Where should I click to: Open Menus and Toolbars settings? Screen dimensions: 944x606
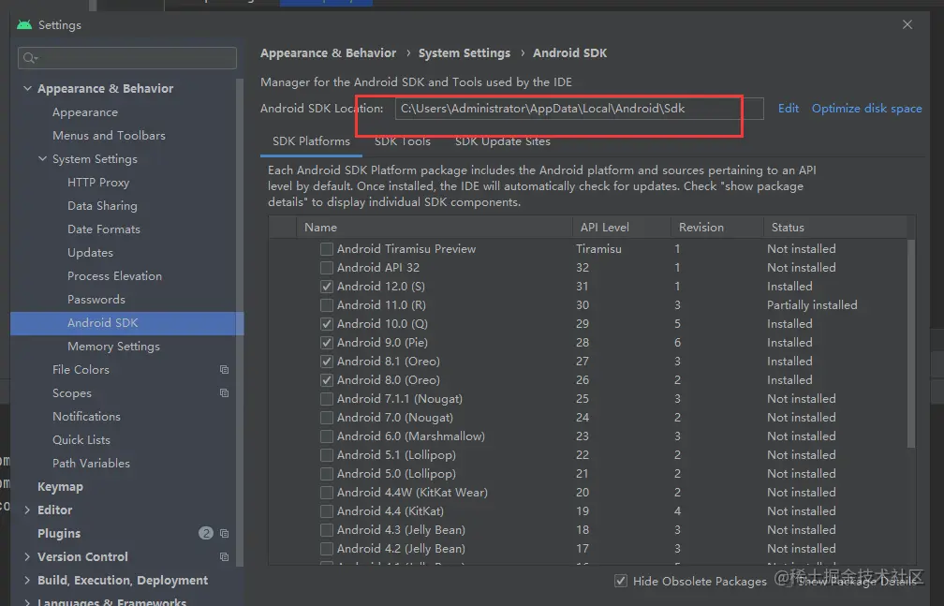point(109,136)
